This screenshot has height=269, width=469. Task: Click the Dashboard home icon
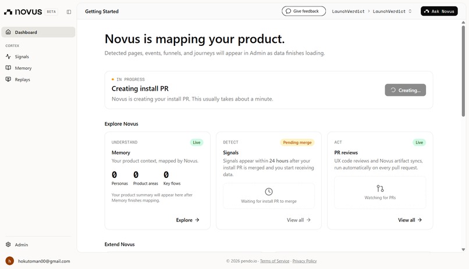[8, 32]
